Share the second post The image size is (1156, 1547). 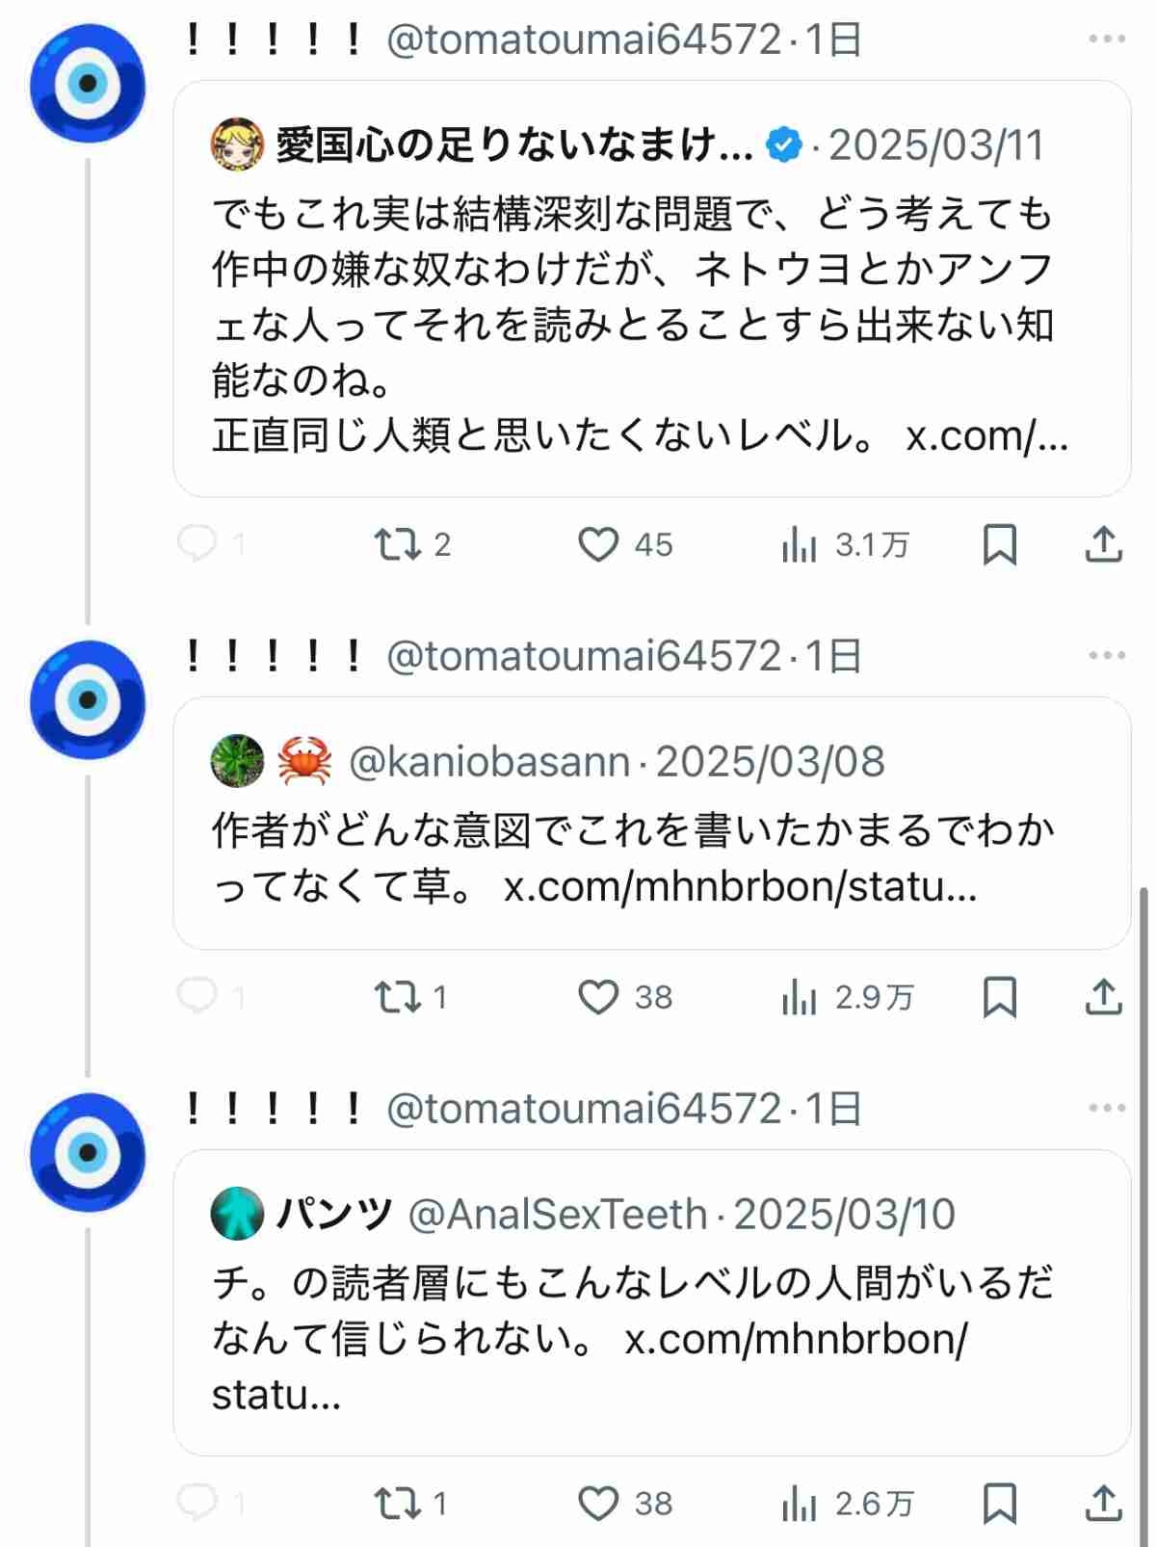1103,997
